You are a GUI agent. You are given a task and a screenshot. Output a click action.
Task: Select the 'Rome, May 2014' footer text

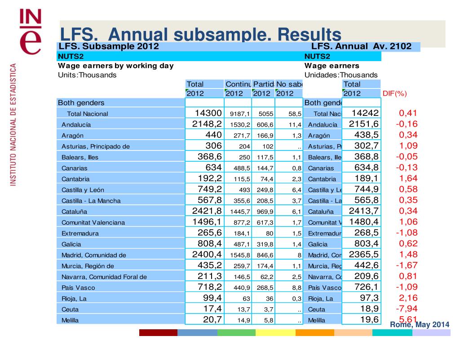coord(420,324)
